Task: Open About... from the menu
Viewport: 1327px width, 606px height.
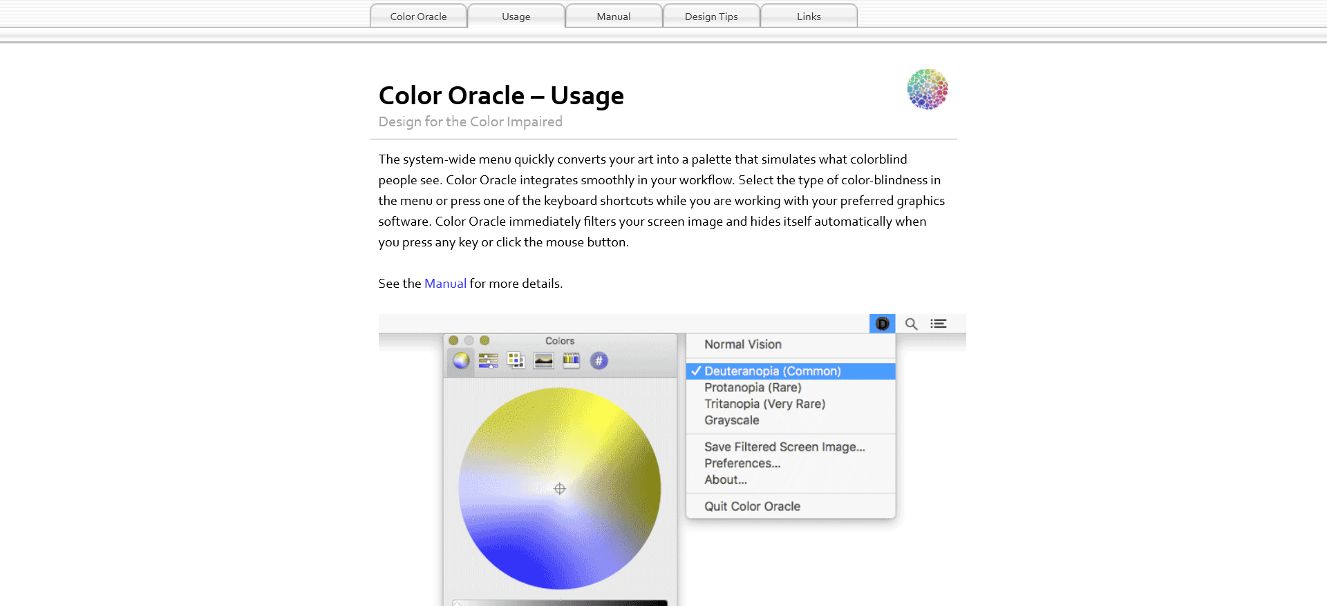Action: (x=791, y=480)
